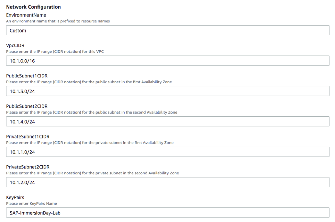
Task: Click the PrivateSubnet2CIDR label
Action: pos(28,167)
